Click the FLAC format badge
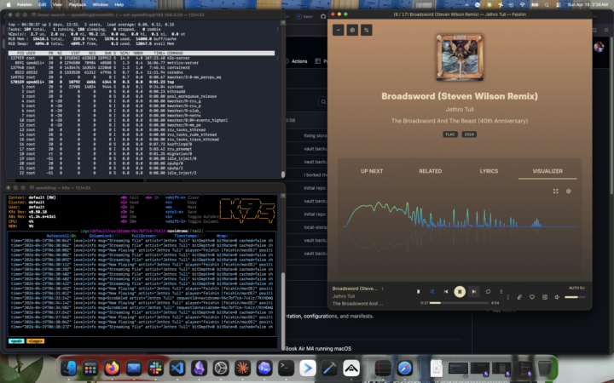Image resolution: width=614 pixels, height=383 pixels. 450,134
